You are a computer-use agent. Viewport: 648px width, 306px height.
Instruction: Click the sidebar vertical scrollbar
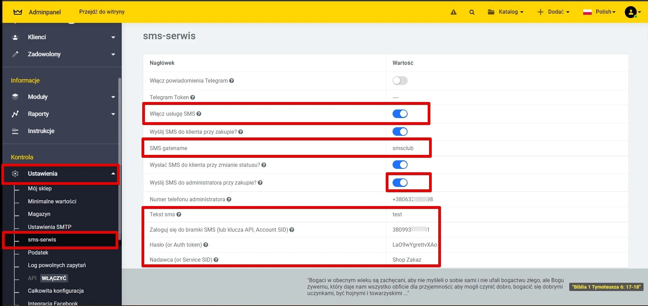click(119, 154)
